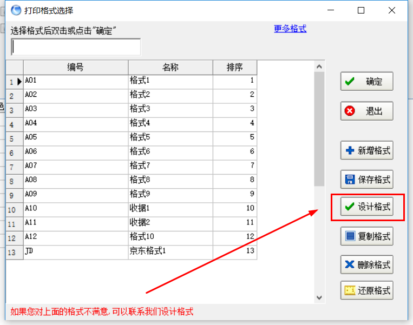
Task: Open the 更多格式 link
Action: [290, 29]
